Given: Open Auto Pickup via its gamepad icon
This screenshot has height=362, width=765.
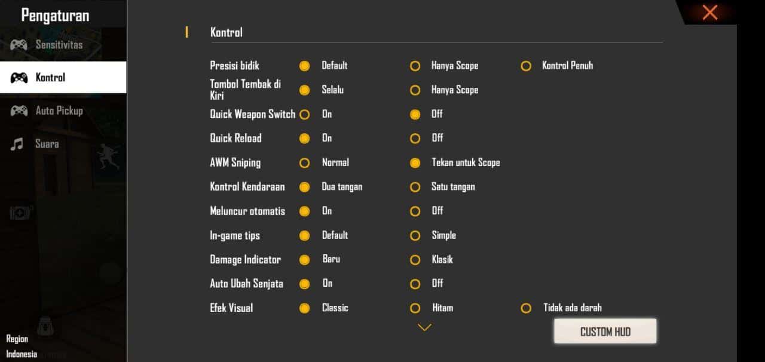Looking at the screenshot, I should tap(19, 111).
